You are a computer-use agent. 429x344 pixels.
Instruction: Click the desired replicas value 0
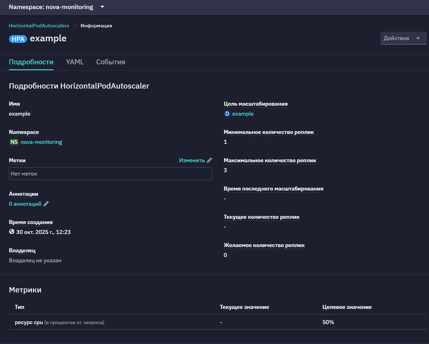click(226, 255)
